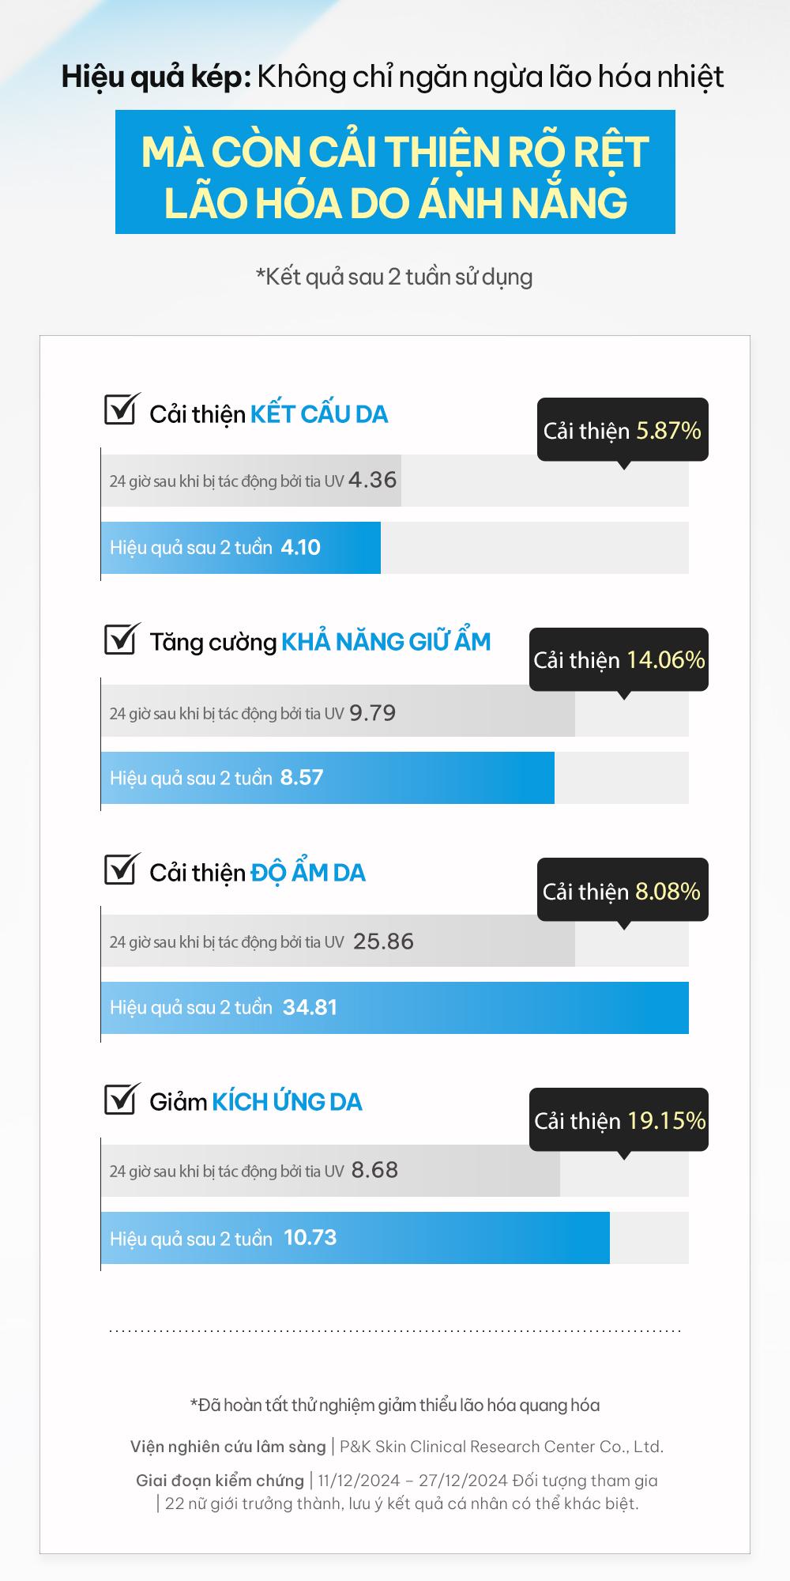Click the blue bar showing 10.73
Viewport: 790px width, 1581px height.
355,1238
